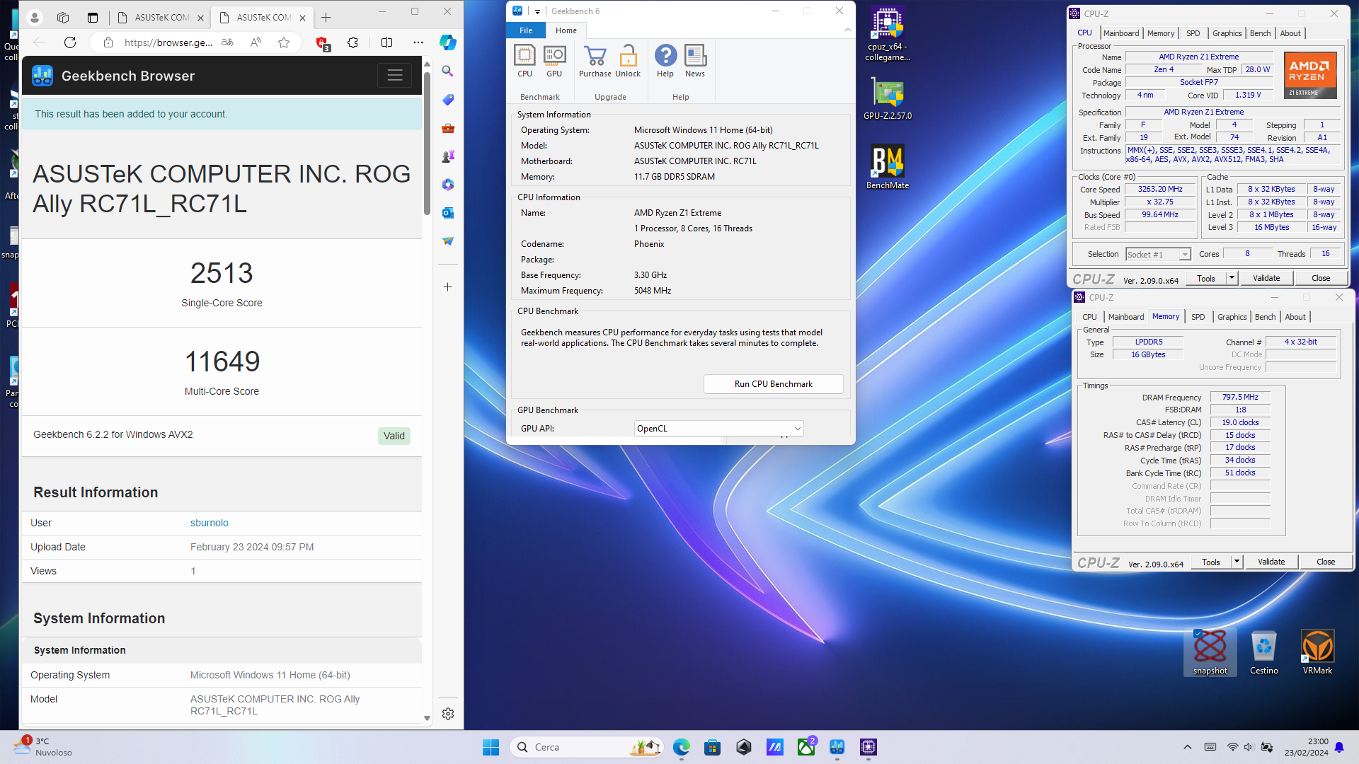Switch to Mainboard tab in upper CPU-Z
The width and height of the screenshot is (1359, 764).
(x=1121, y=33)
